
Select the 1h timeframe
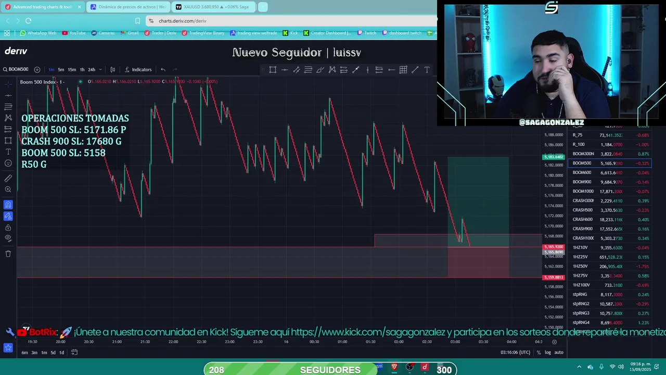(82, 70)
